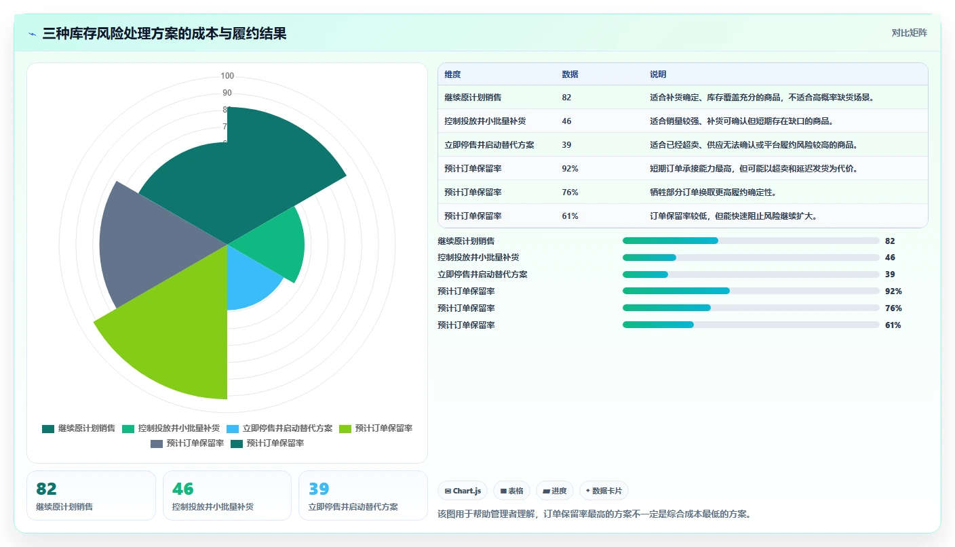Viewport: 955px width, 547px height.
Task: Click the 数据 column header
Action: 570,75
